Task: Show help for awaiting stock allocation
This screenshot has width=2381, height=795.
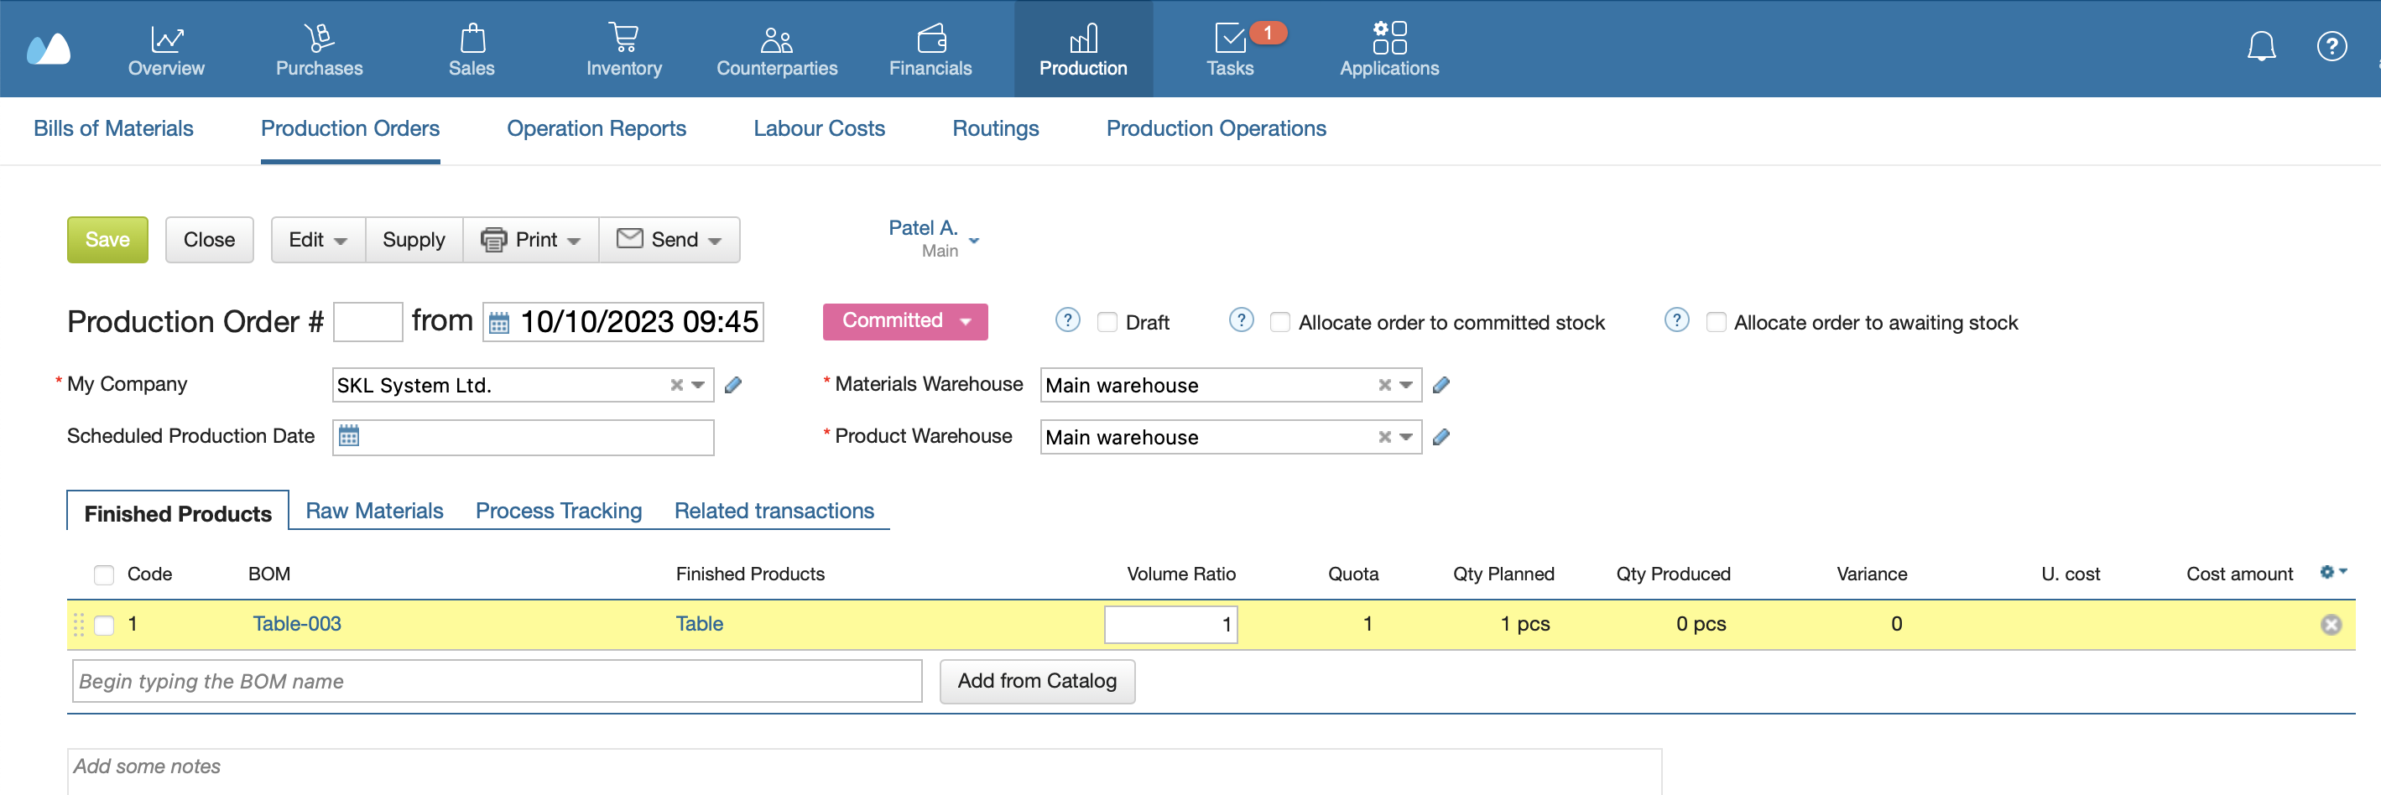Action: click(1676, 320)
